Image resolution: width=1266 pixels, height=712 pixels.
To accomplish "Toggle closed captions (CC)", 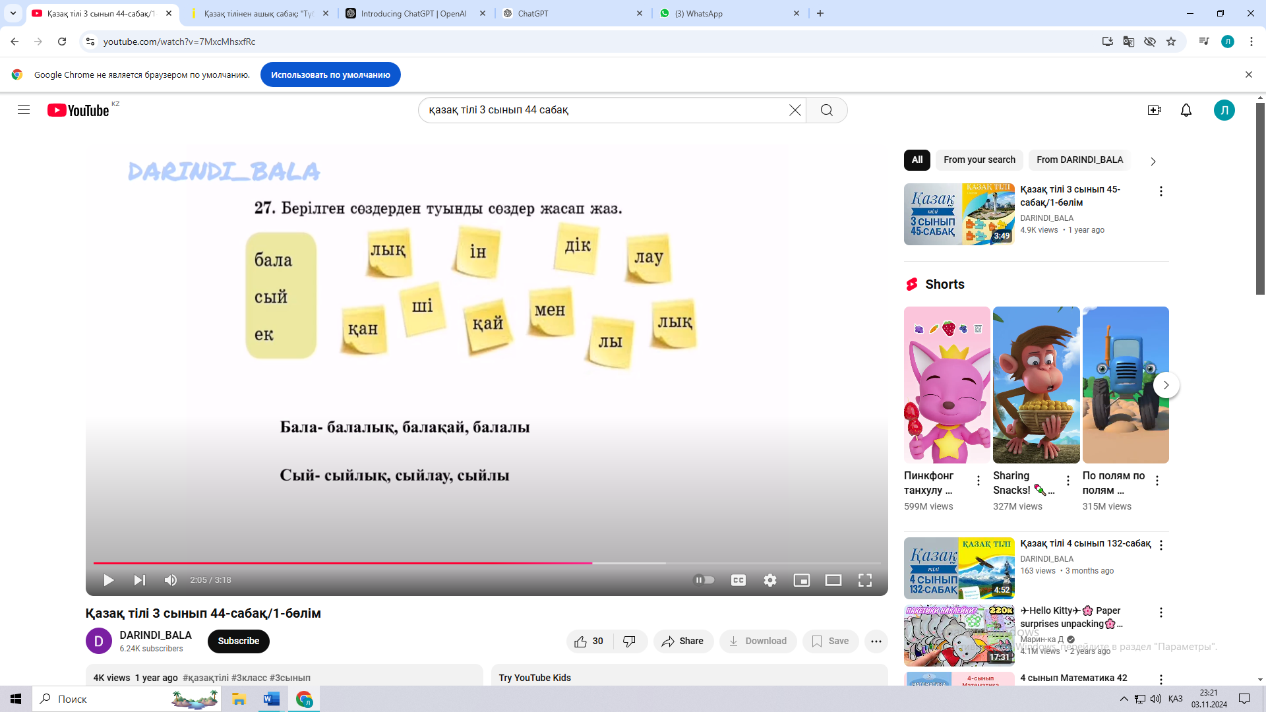I will point(738,580).
